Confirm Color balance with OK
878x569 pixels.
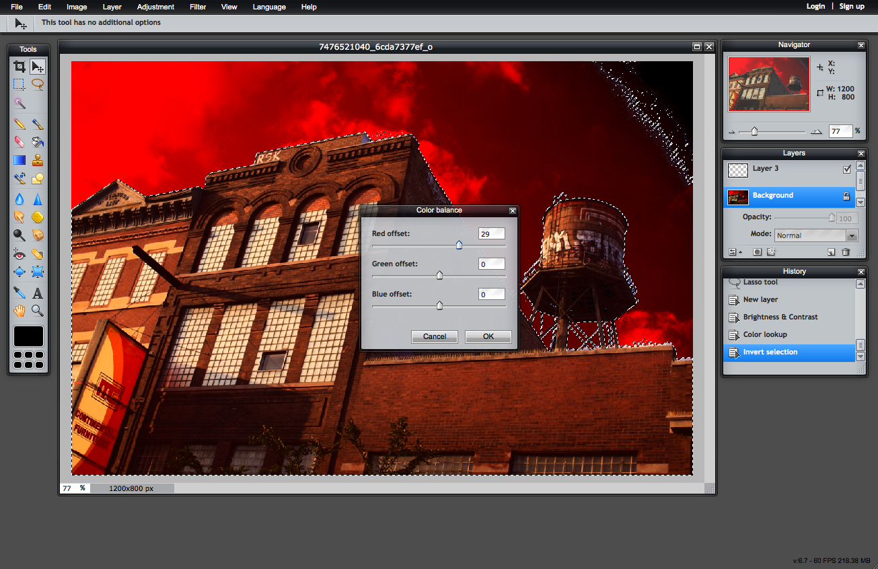pyautogui.click(x=488, y=336)
